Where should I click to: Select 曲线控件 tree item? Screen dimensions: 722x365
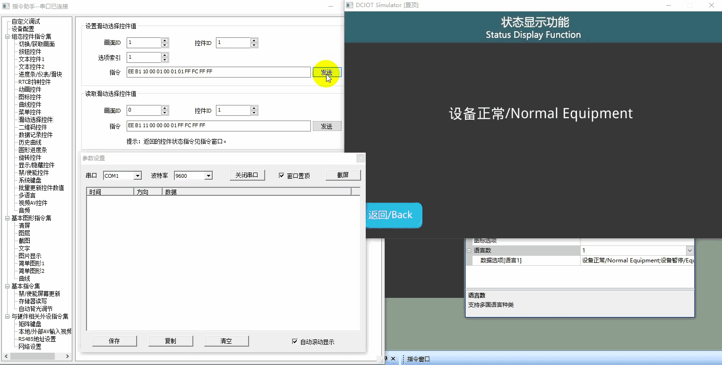pyautogui.click(x=30, y=104)
